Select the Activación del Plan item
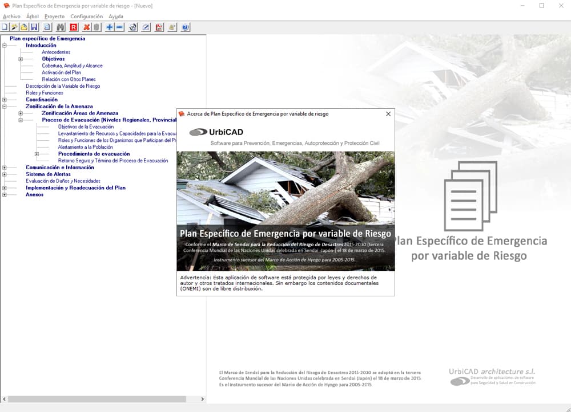 (61, 73)
